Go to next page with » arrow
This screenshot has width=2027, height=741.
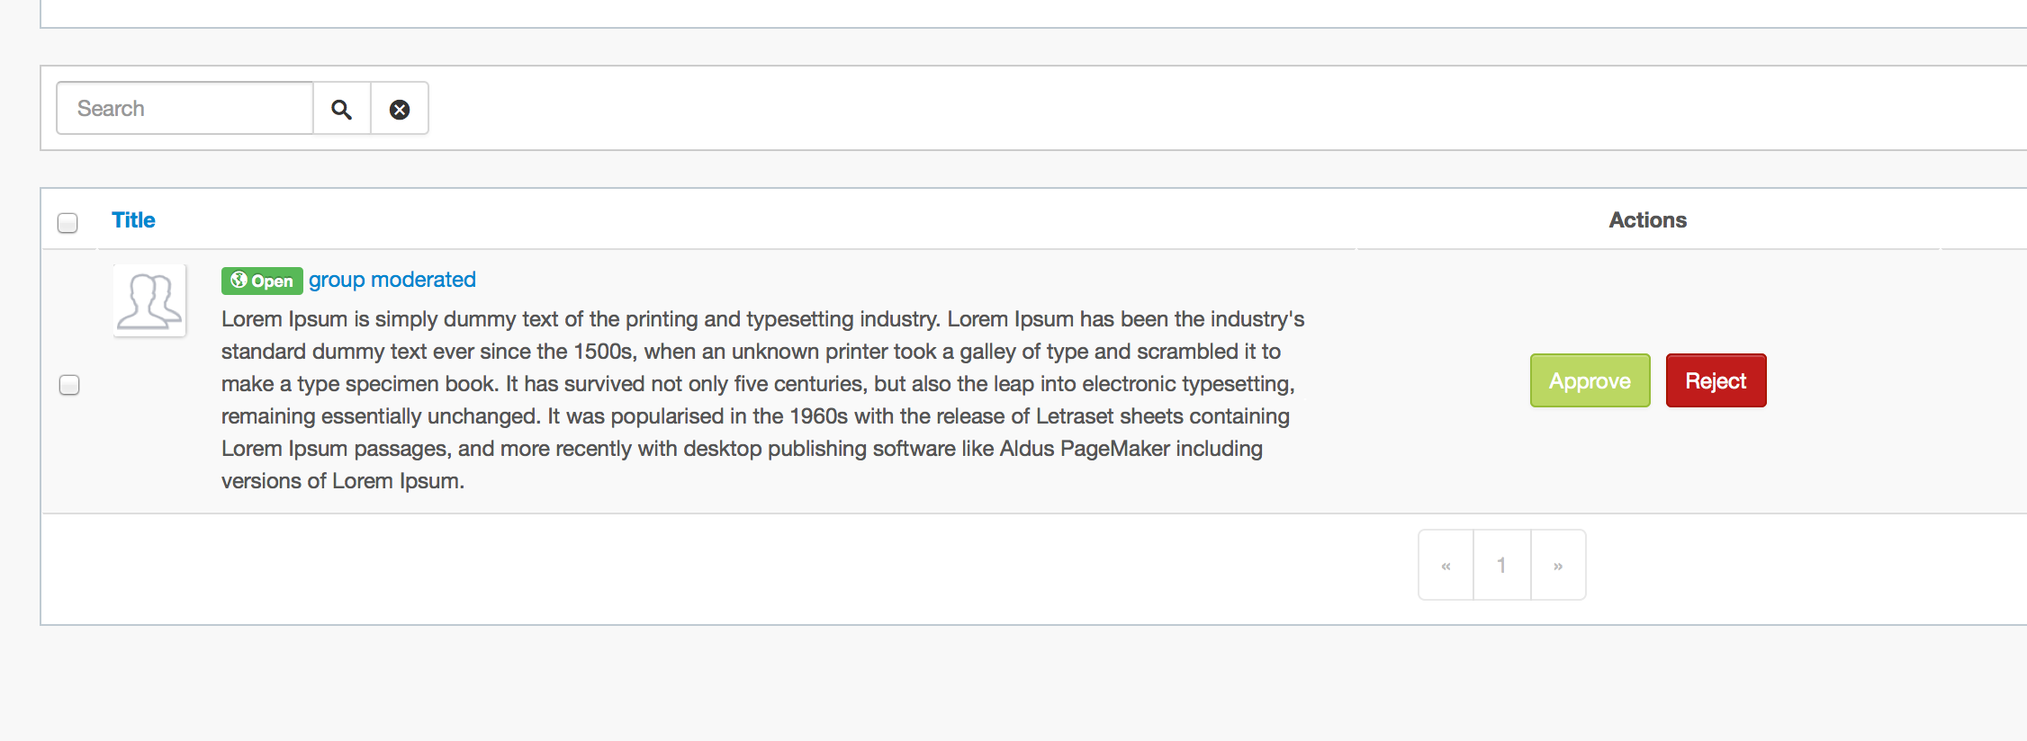point(1558,565)
